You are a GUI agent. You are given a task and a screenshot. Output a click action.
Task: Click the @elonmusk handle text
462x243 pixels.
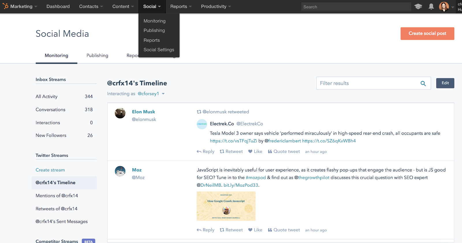click(x=144, y=119)
